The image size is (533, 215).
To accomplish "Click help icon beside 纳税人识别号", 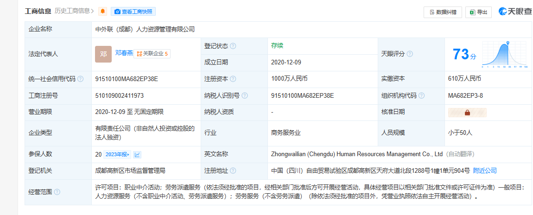I will click(244, 95).
